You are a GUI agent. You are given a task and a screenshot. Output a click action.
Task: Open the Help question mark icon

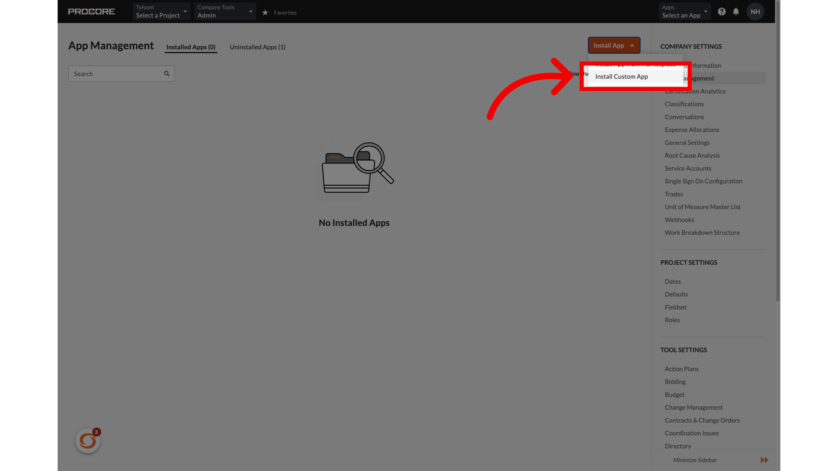click(721, 12)
